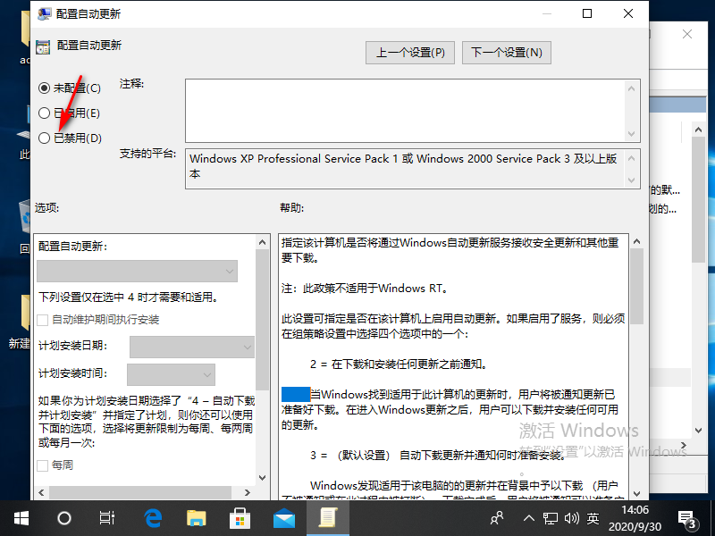Open the 配置自动更新 dropdown list
The image size is (715, 536).
[137, 271]
